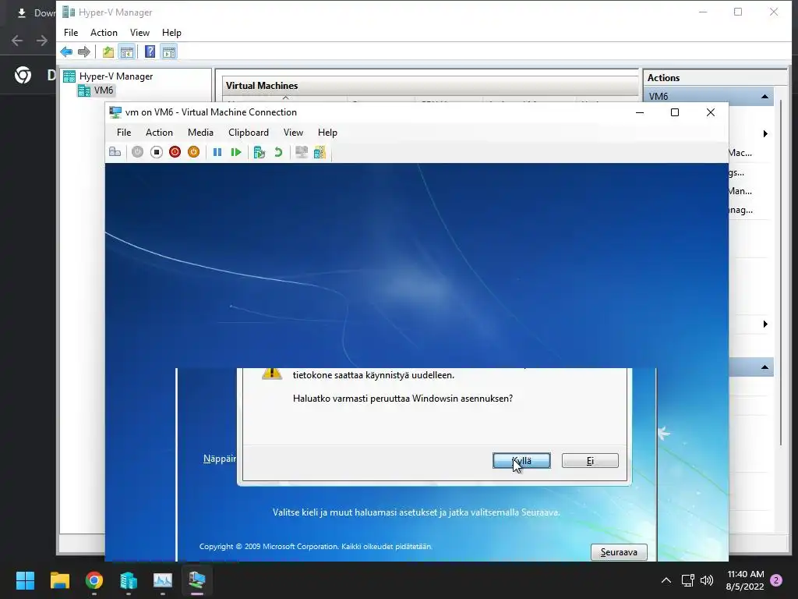The height and width of the screenshot is (599, 798).
Task: Go back with Hyper-V Manager blue arrow
Action: [x=66, y=51]
